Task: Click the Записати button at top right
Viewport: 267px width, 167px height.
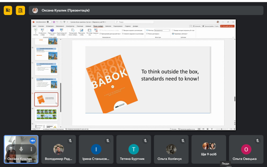Action: [197, 26]
